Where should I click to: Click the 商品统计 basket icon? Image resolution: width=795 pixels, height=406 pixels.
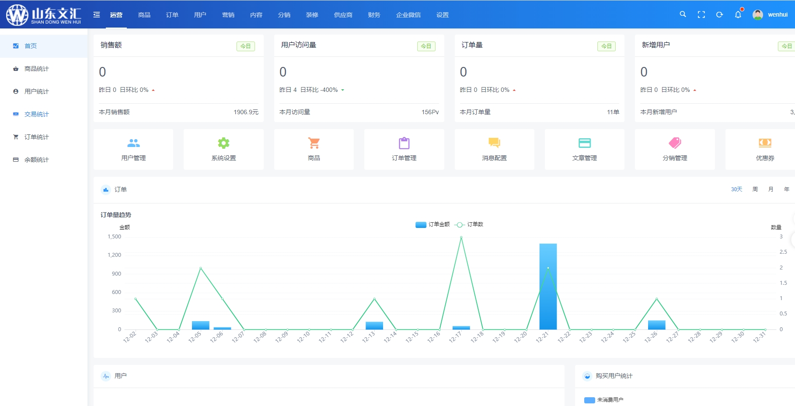click(16, 69)
